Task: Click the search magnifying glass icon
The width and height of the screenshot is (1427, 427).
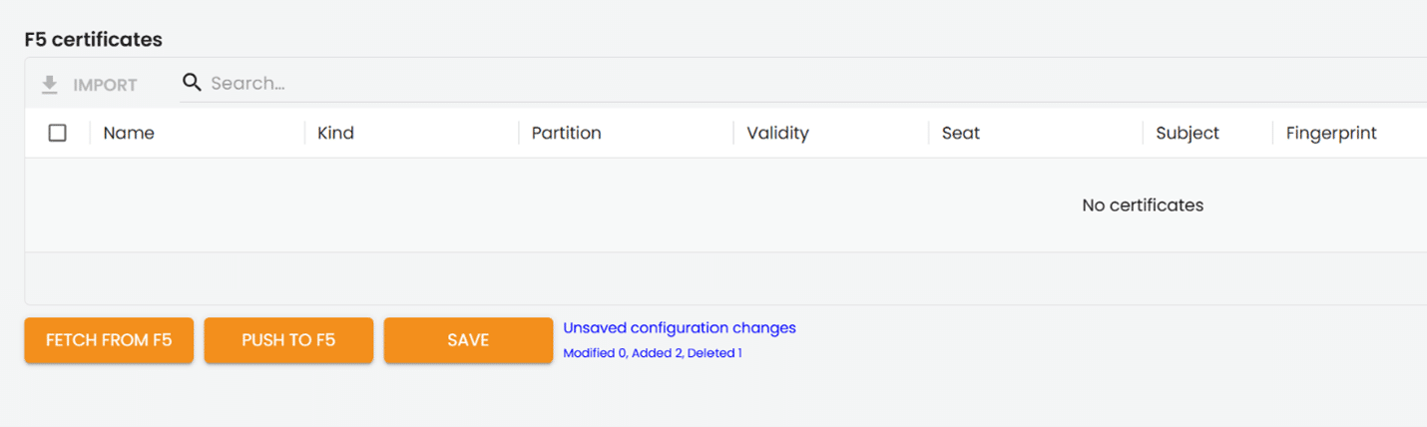Action: coord(192,83)
